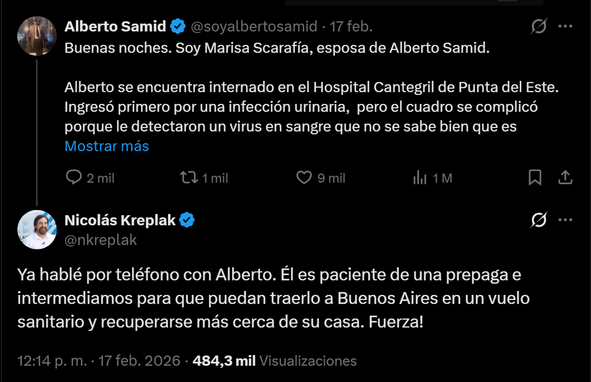Viewport: 591px width, 382px height.
Task: Click Grok icon on Alberto Samid's tweet
Action: click(539, 27)
